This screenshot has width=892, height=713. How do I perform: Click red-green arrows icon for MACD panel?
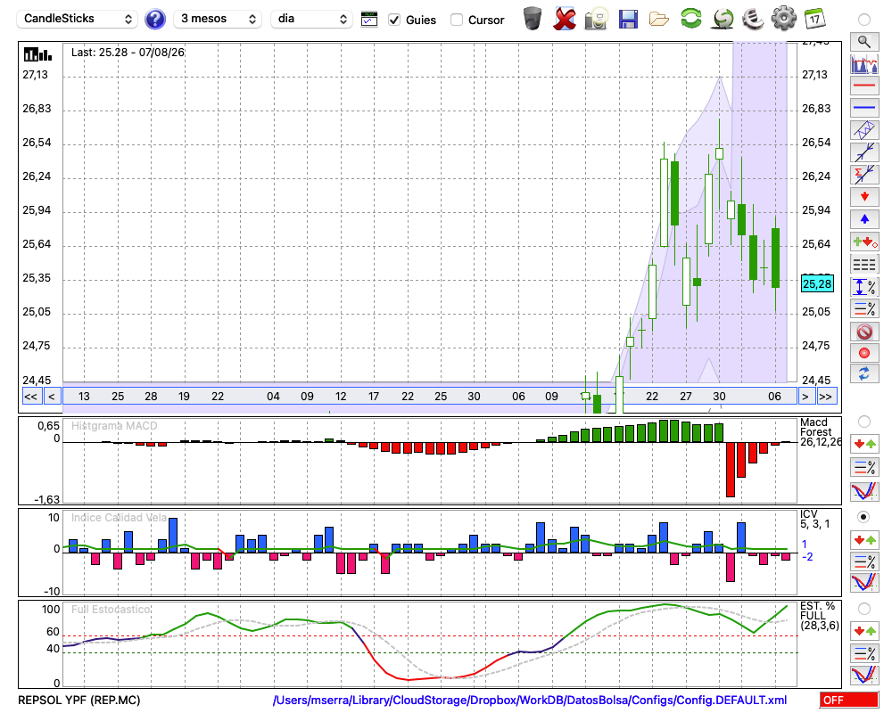[x=864, y=444]
